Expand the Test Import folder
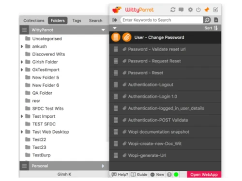Viewport: 242px width, 181px height. pos(22,116)
